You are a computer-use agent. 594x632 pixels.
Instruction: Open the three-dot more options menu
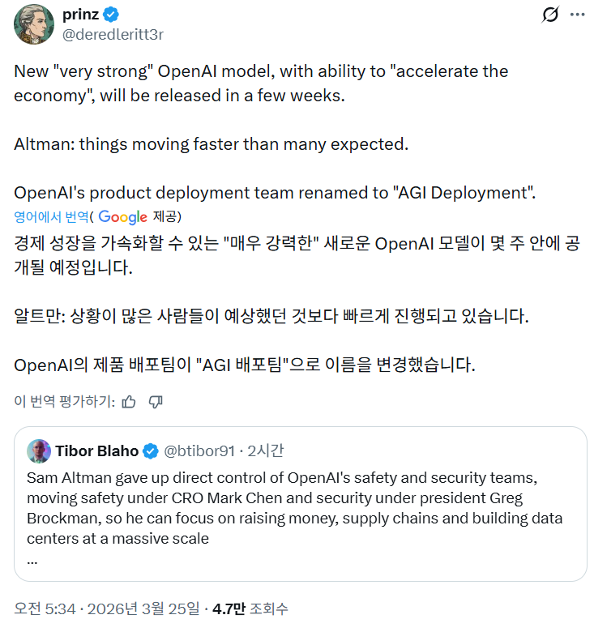[577, 15]
